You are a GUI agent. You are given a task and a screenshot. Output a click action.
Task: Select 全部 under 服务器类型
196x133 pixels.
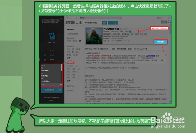80,41
